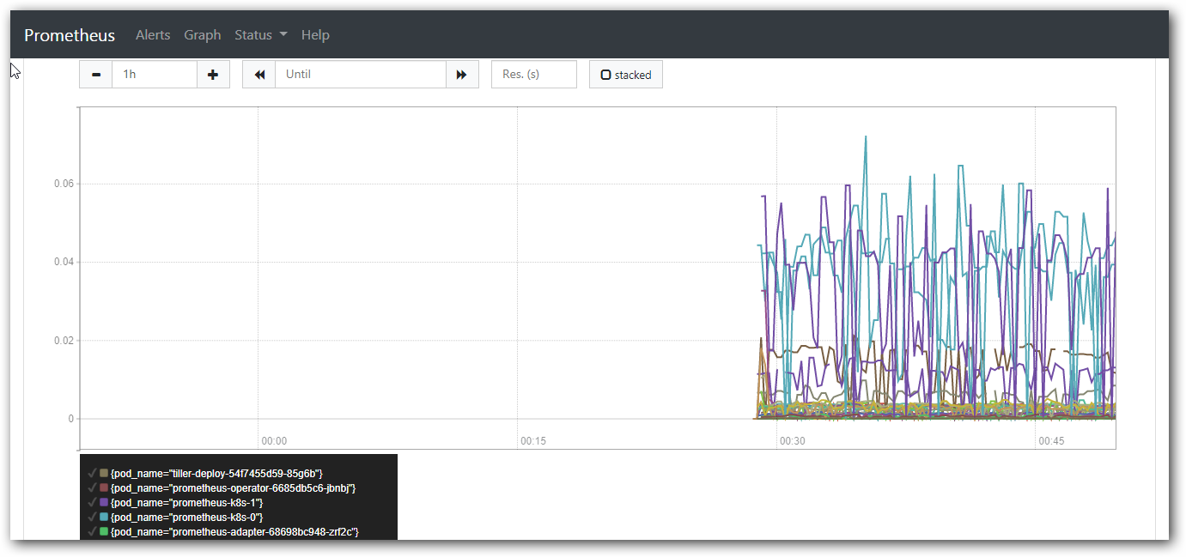Click the rewind icon to move end time back
This screenshot has height=557, width=1186.
coord(259,75)
